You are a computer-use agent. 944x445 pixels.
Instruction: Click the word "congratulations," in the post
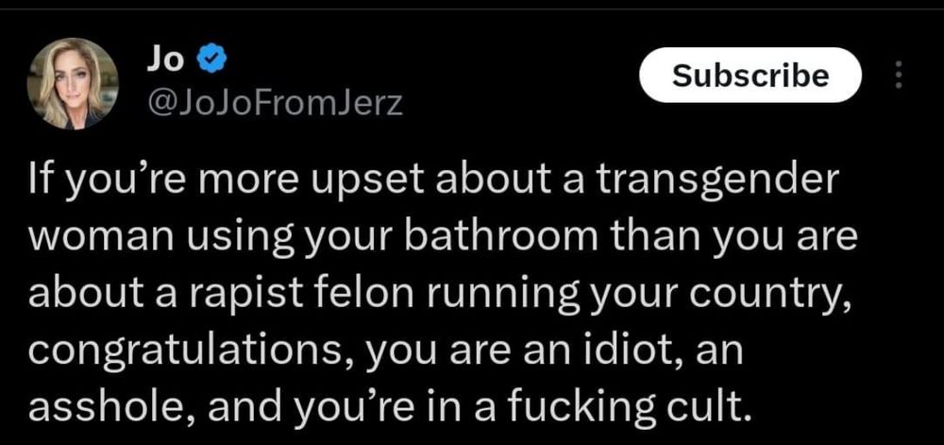point(187,352)
